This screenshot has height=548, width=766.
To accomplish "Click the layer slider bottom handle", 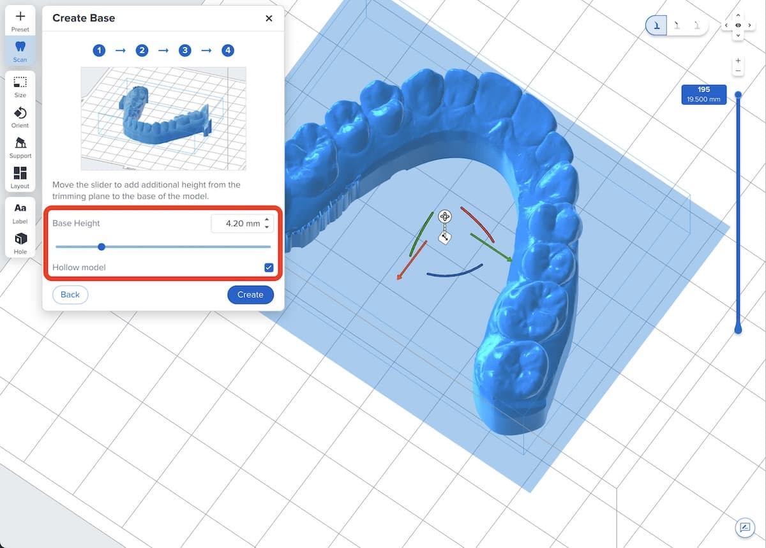I will pyautogui.click(x=738, y=329).
